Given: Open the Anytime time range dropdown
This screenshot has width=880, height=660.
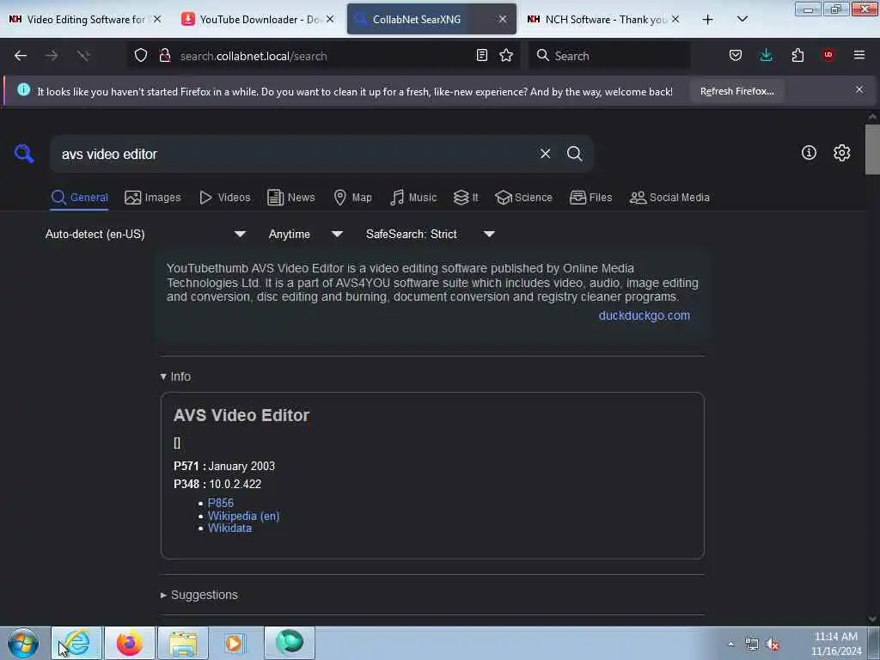Looking at the screenshot, I should point(305,234).
